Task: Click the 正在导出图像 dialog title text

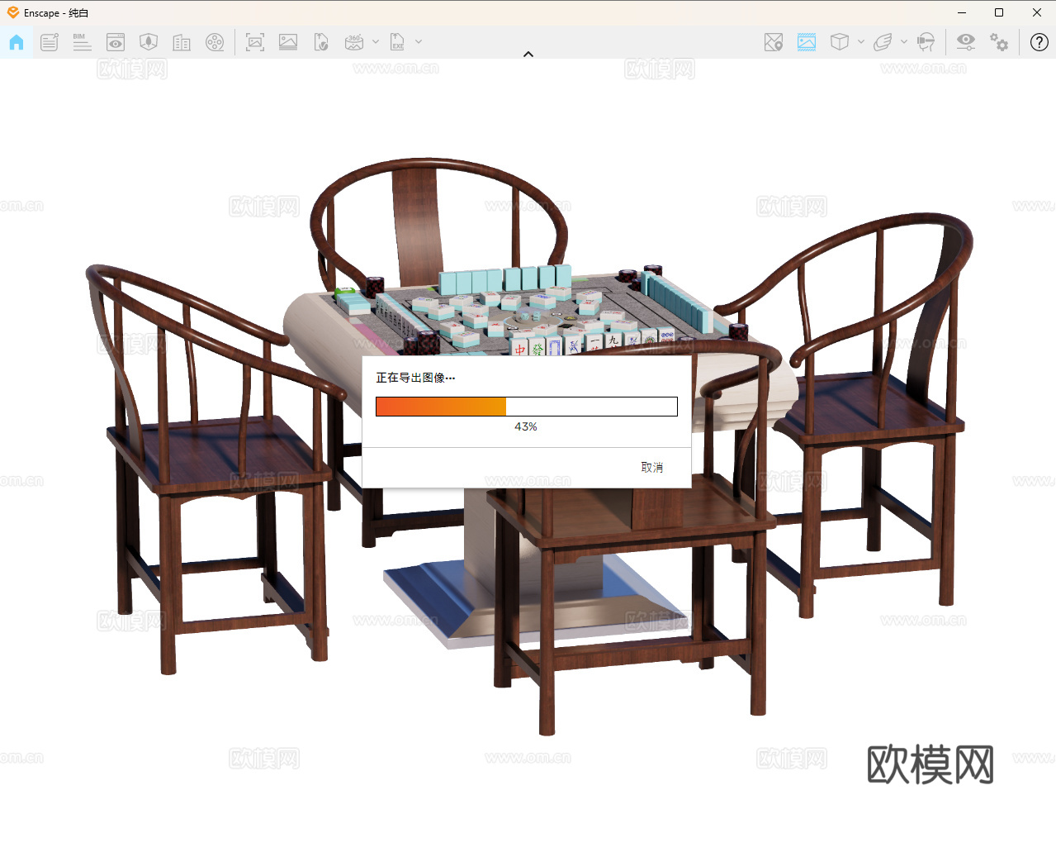Action: (415, 378)
